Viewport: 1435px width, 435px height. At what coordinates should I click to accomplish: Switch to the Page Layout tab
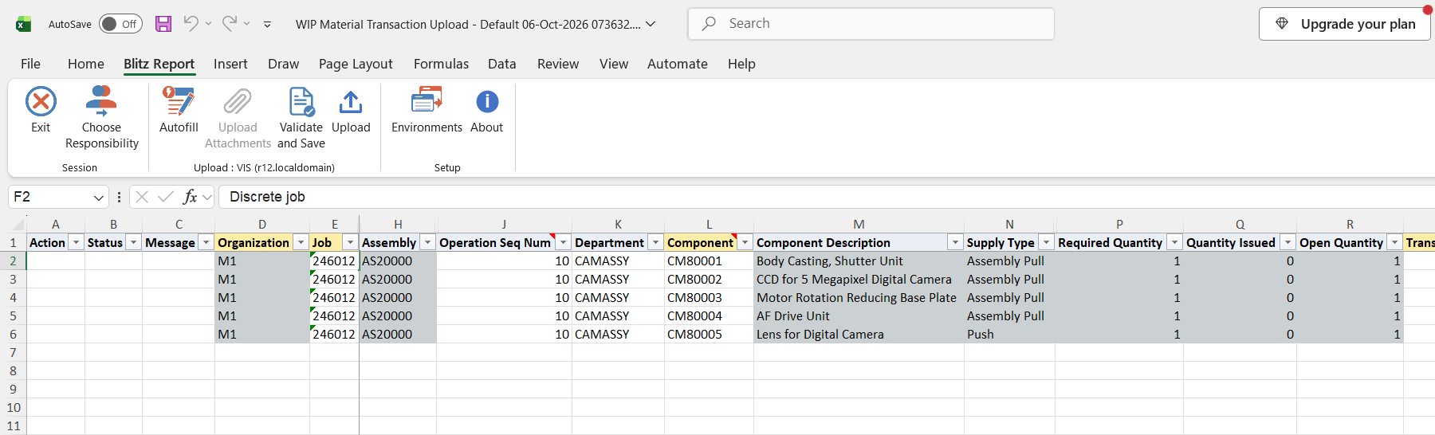[x=356, y=64]
